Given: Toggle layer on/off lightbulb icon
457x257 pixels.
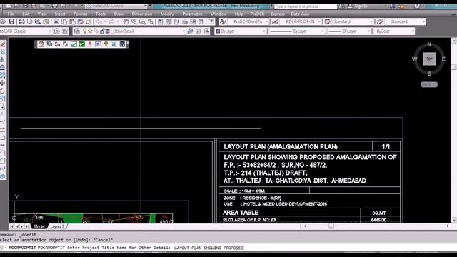Looking at the screenshot, I should click(x=85, y=31).
